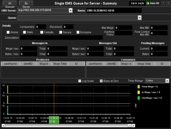Click the Overflow Policy field
The image size is (171, 129).
tap(123, 33)
